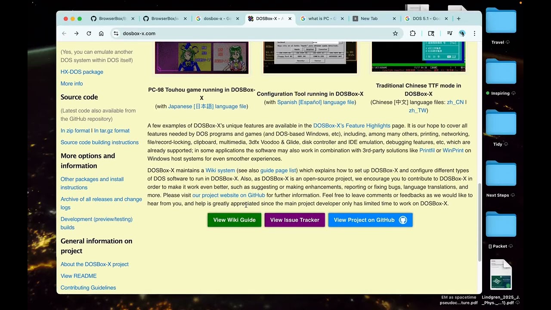Open Source code building instructions link
Screen dimensions: 551x310
pos(99,142)
